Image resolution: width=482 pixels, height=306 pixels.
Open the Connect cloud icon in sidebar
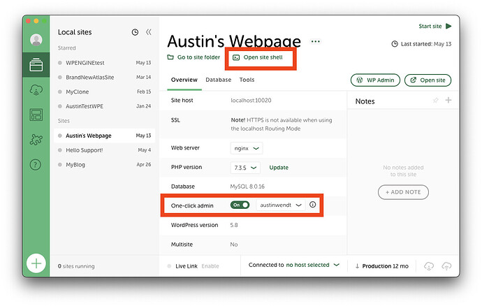click(36, 90)
